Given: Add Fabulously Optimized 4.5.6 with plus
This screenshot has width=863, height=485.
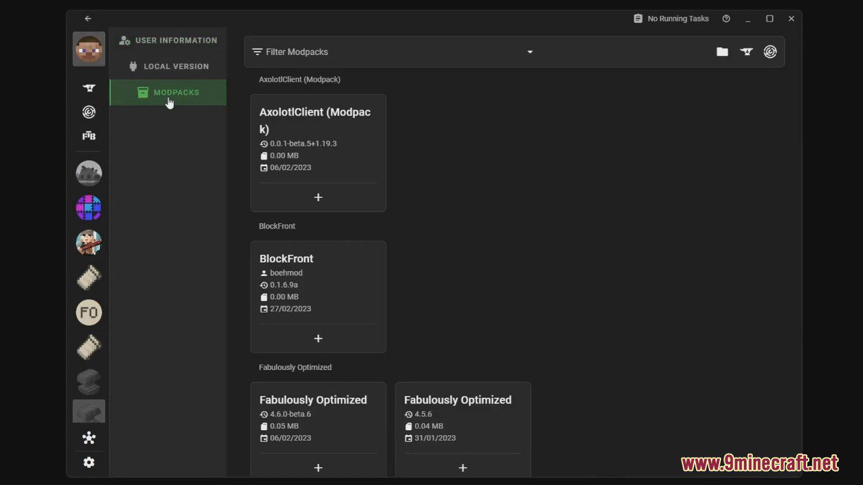Looking at the screenshot, I should pos(463,468).
